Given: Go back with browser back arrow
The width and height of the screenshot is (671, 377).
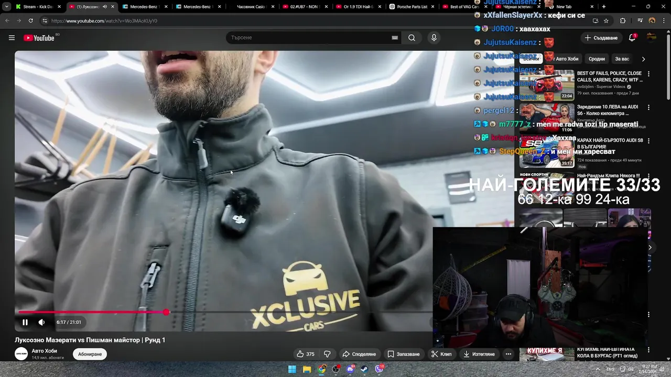Looking at the screenshot, I should (7, 20).
